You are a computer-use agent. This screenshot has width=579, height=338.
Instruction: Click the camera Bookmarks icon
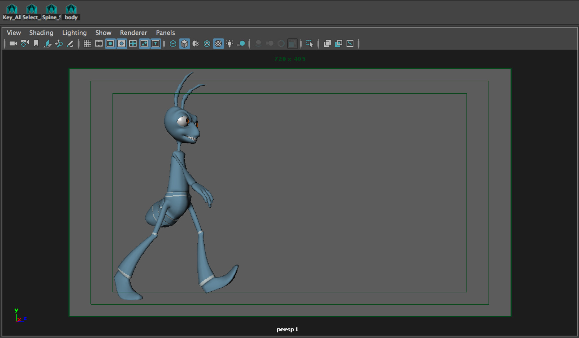coord(36,44)
